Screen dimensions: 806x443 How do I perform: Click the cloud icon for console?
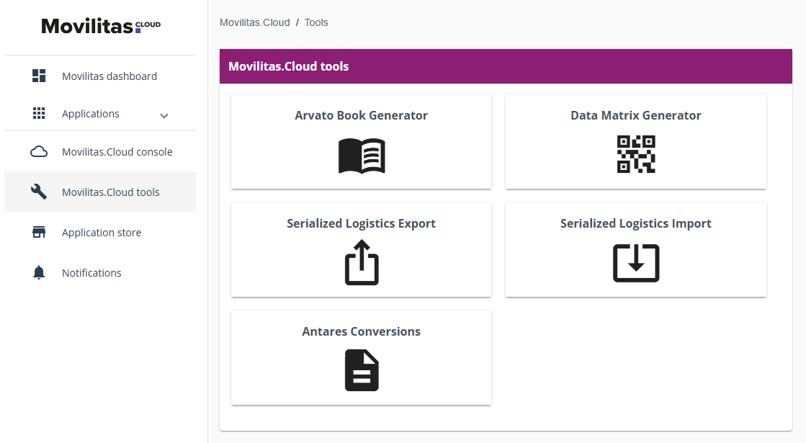pyautogui.click(x=39, y=151)
